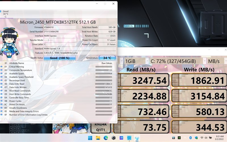The height and width of the screenshot is (142, 227).
Task: Click the 34 °C temperature button
Action: pyautogui.click(x=107, y=58)
